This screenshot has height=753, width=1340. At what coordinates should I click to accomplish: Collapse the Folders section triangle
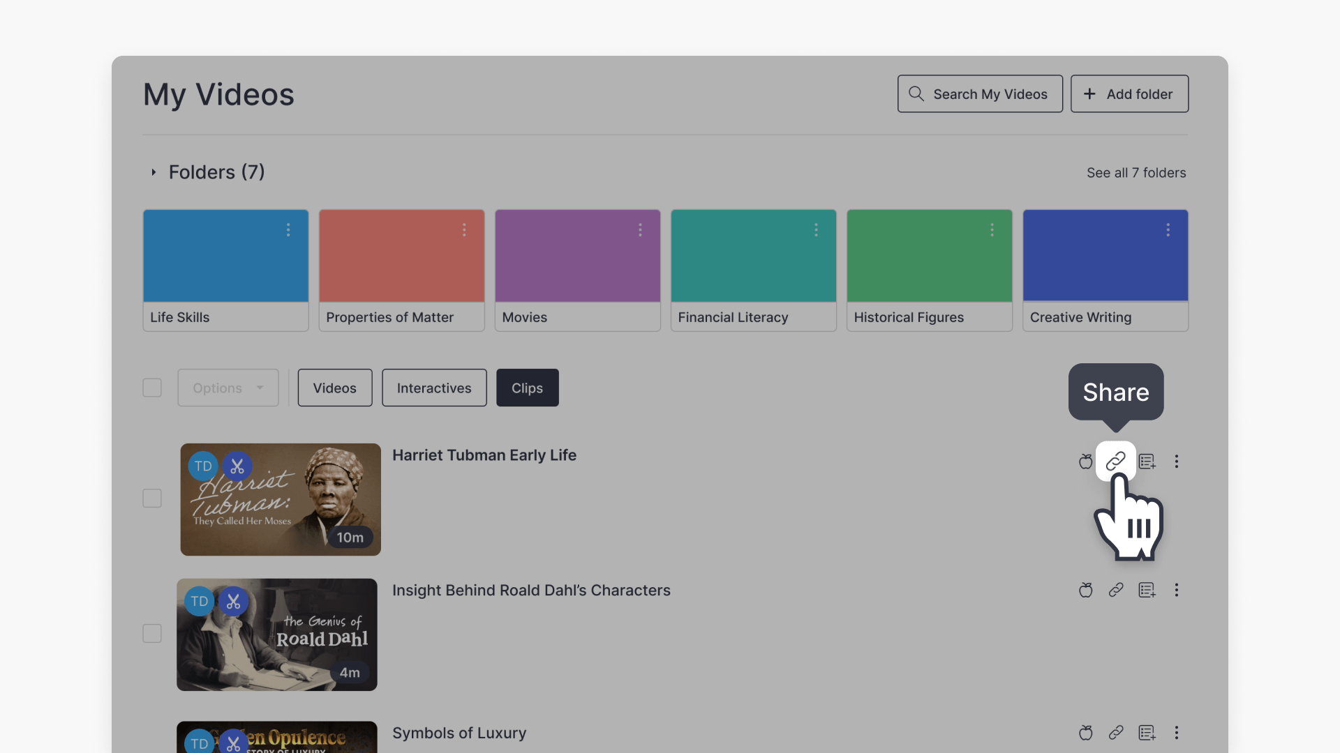[154, 172]
